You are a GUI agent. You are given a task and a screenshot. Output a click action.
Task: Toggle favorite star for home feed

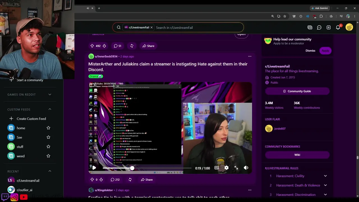coord(48,128)
